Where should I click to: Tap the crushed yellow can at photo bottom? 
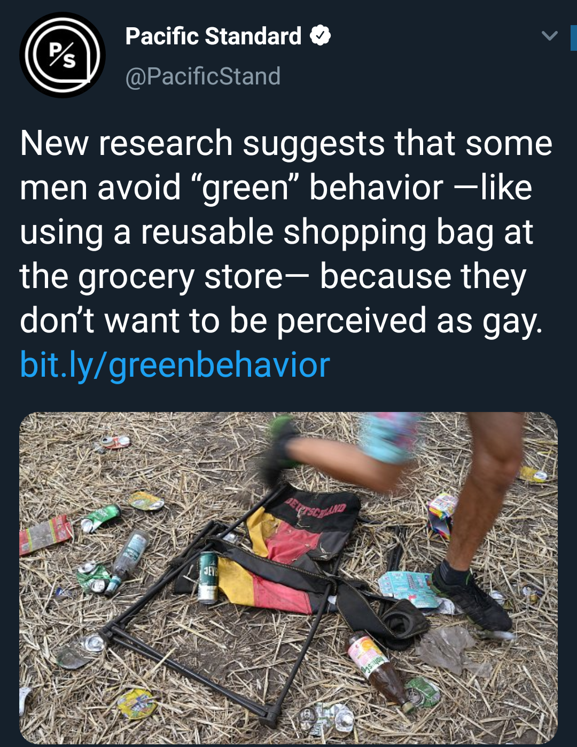[x=137, y=704]
